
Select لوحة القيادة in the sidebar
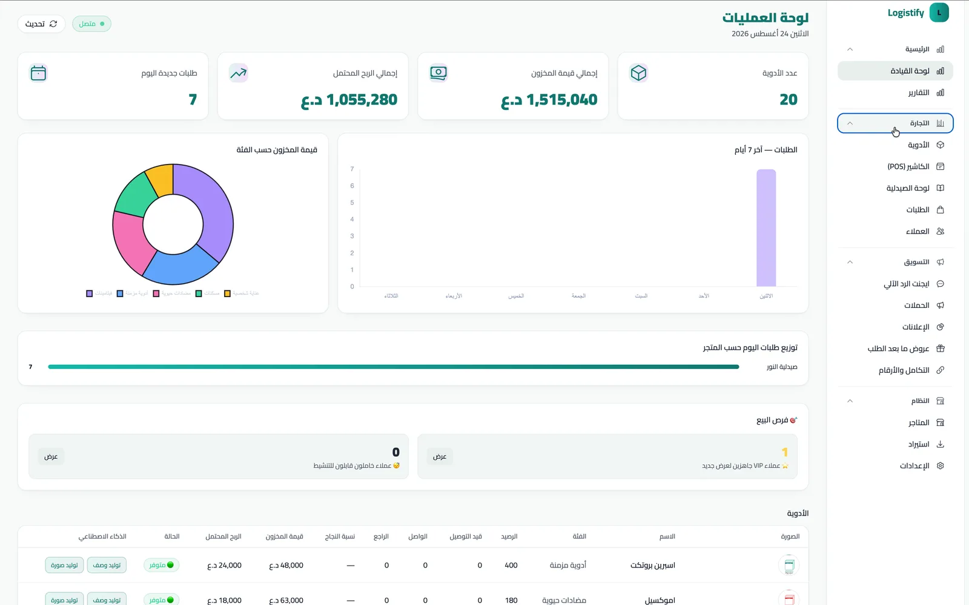(x=895, y=71)
